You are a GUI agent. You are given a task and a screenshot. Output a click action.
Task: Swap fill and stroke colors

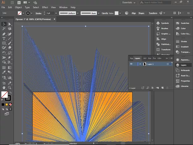click(x=10, y=93)
